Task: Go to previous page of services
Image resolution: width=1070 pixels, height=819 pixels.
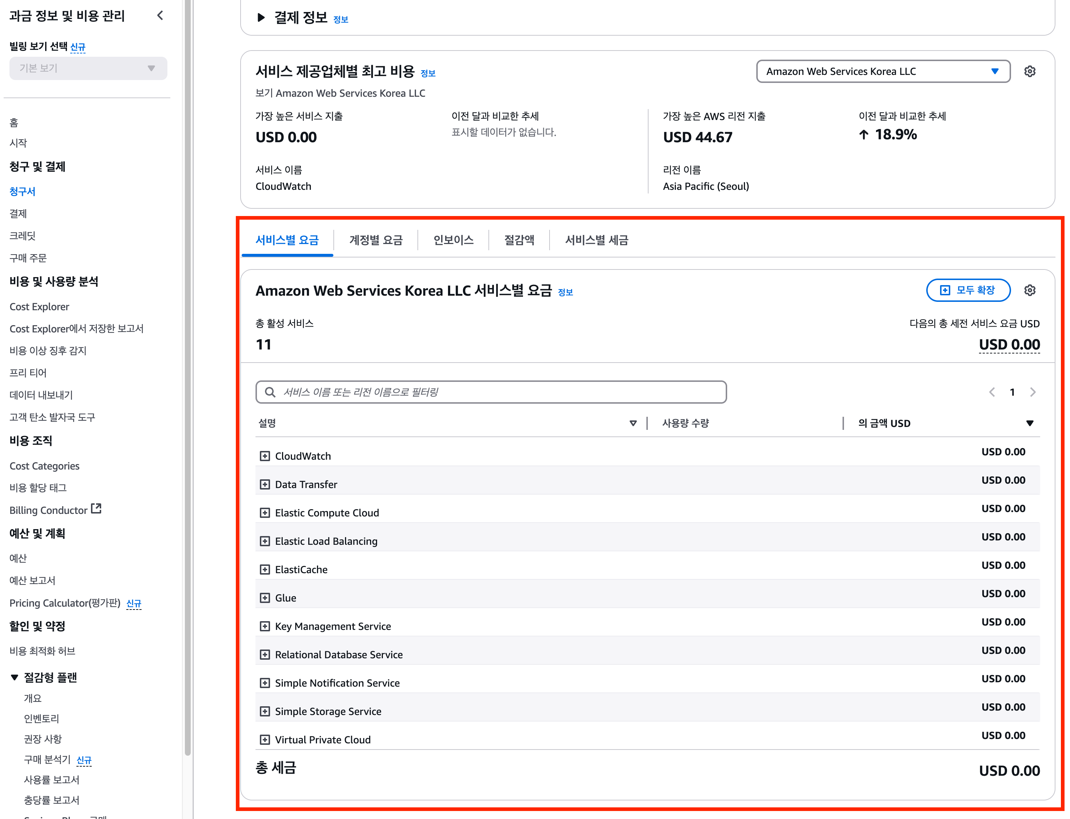Action: point(991,392)
